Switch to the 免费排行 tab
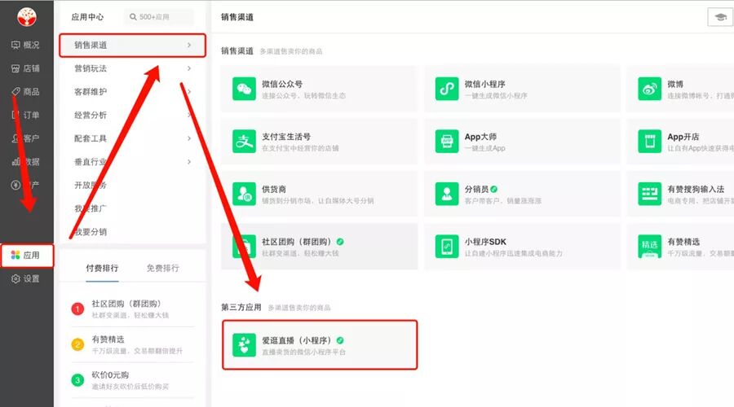 [x=163, y=269]
